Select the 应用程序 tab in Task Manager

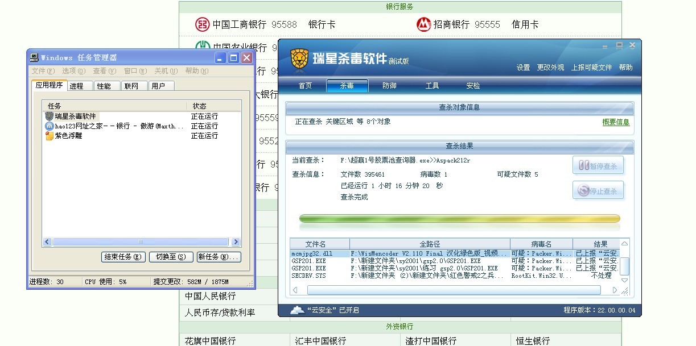coord(50,85)
